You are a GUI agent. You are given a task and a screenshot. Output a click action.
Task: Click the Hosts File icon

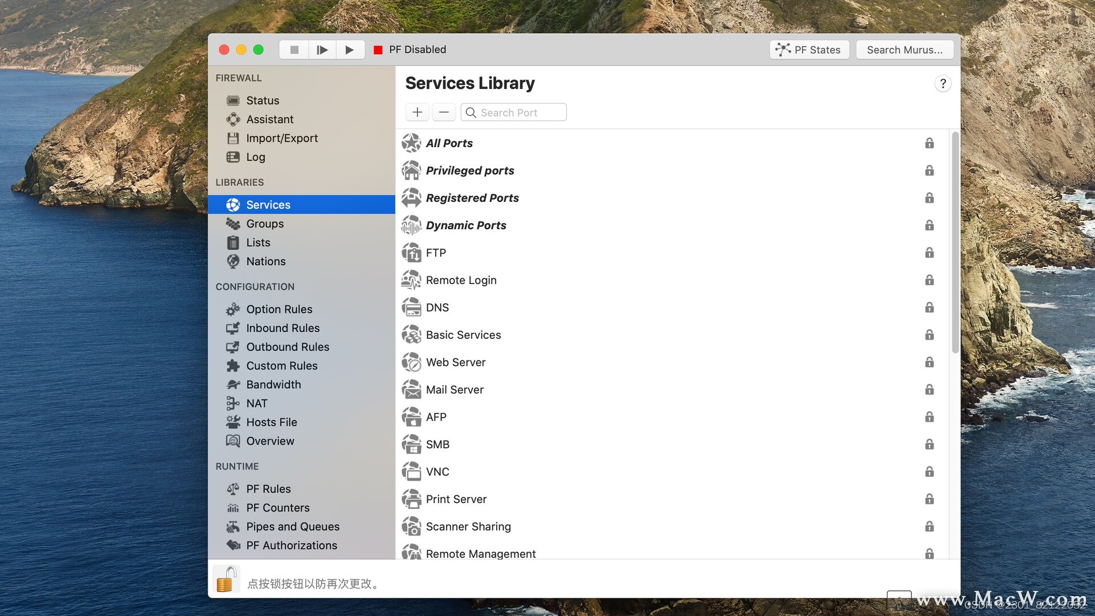(x=233, y=422)
